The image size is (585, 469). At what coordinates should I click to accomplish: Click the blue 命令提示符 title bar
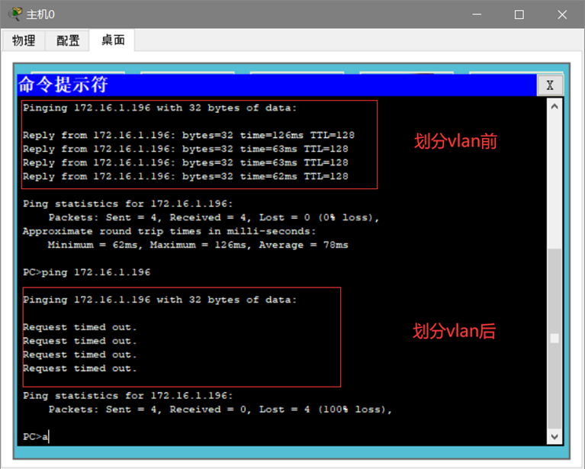pyautogui.click(x=277, y=85)
